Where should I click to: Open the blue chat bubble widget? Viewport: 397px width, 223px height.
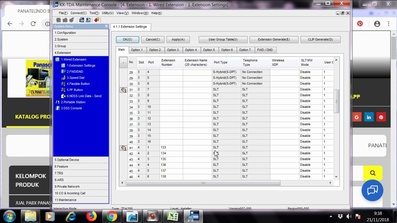[372, 190]
